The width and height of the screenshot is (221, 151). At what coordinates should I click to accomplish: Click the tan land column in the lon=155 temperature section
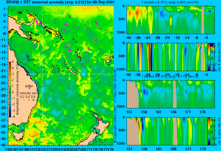(x=203, y=20)
